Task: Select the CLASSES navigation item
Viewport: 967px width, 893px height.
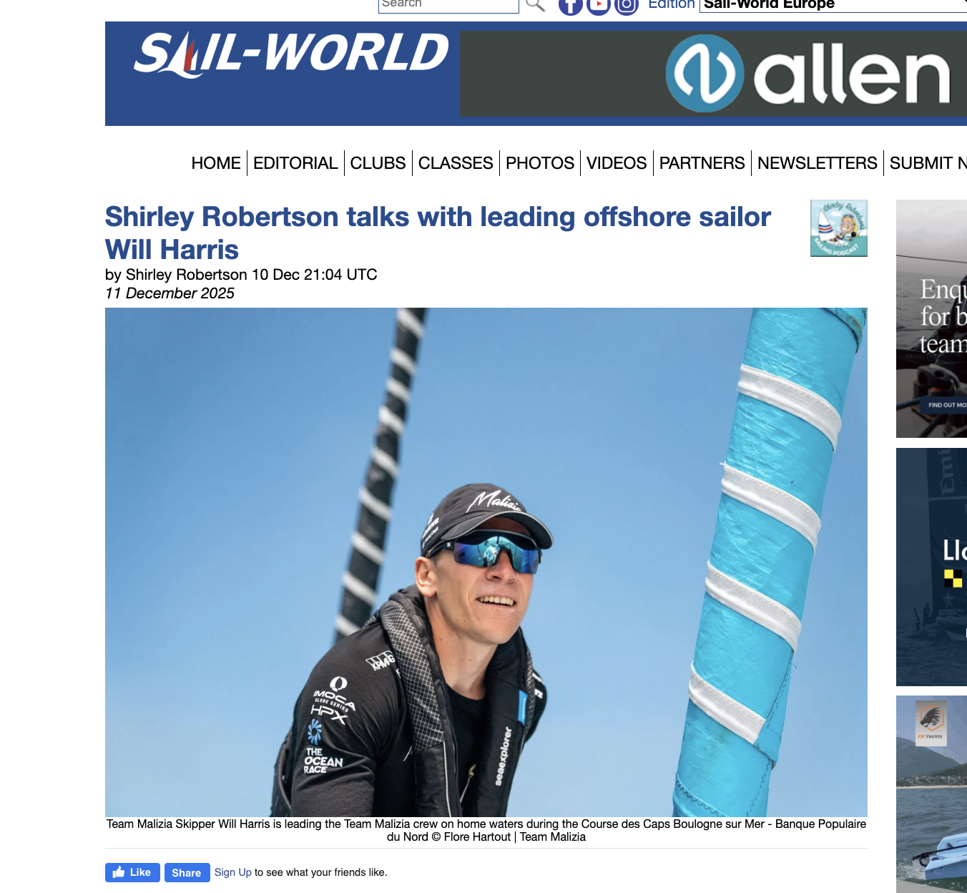Action: pyautogui.click(x=456, y=163)
